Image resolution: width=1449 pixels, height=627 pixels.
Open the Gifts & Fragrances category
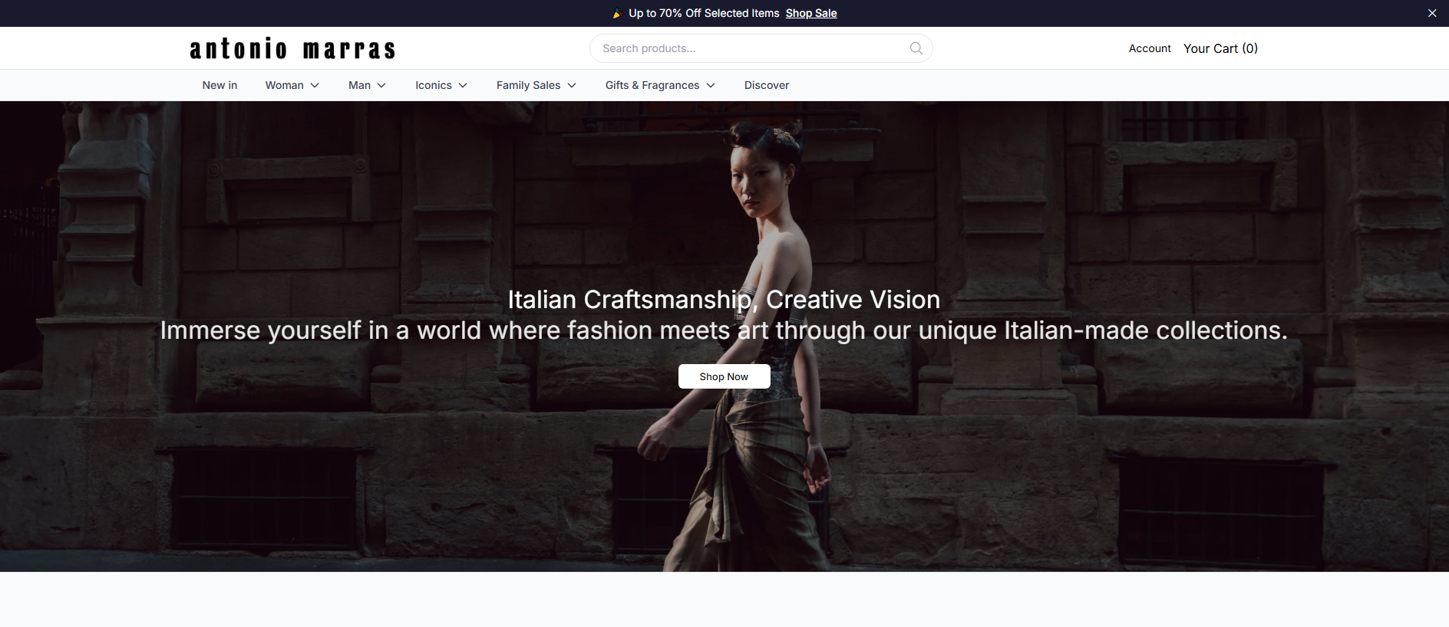tap(652, 85)
